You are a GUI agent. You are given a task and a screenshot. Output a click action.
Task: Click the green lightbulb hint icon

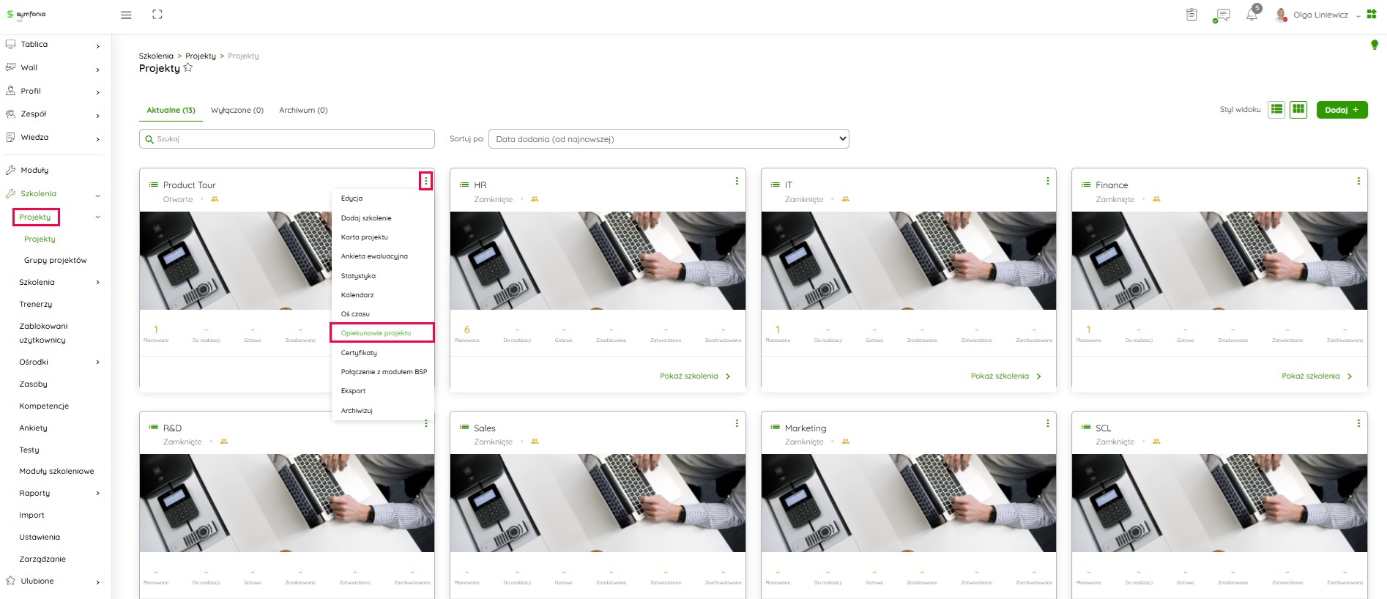click(x=1375, y=45)
